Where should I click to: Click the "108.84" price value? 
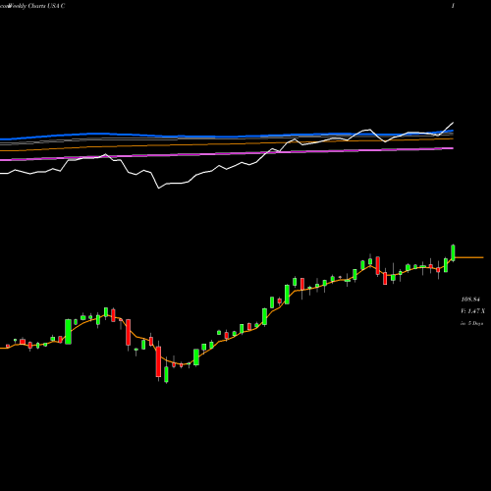click(470, 300)
